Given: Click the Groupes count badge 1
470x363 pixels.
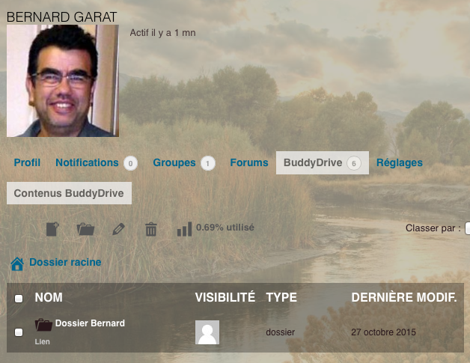Looking at the screenshot, I should [208, 163].
